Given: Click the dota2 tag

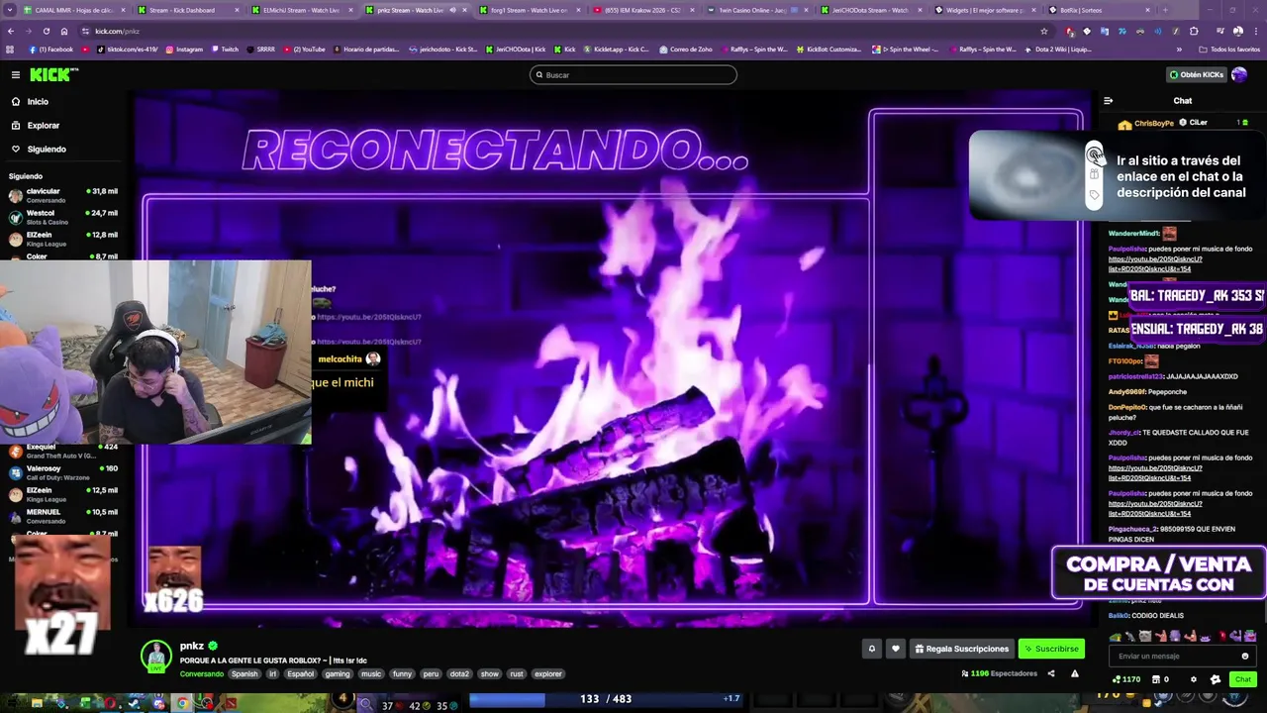Looking at the screenshot, I should [459, 673].
